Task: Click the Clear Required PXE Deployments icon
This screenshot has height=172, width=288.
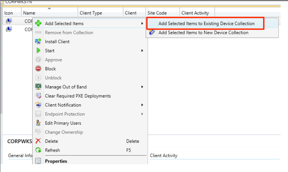Action: tap(38, 96)
